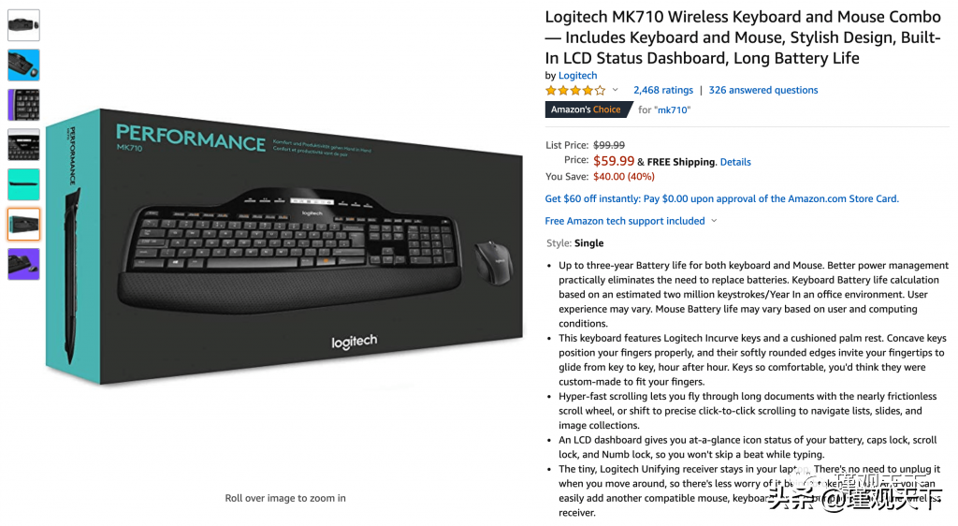
Task: Click the Amazon's Choice badge
Action: pos(588,110)
